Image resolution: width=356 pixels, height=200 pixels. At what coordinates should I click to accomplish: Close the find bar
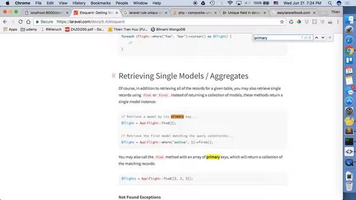coord(330,38)
